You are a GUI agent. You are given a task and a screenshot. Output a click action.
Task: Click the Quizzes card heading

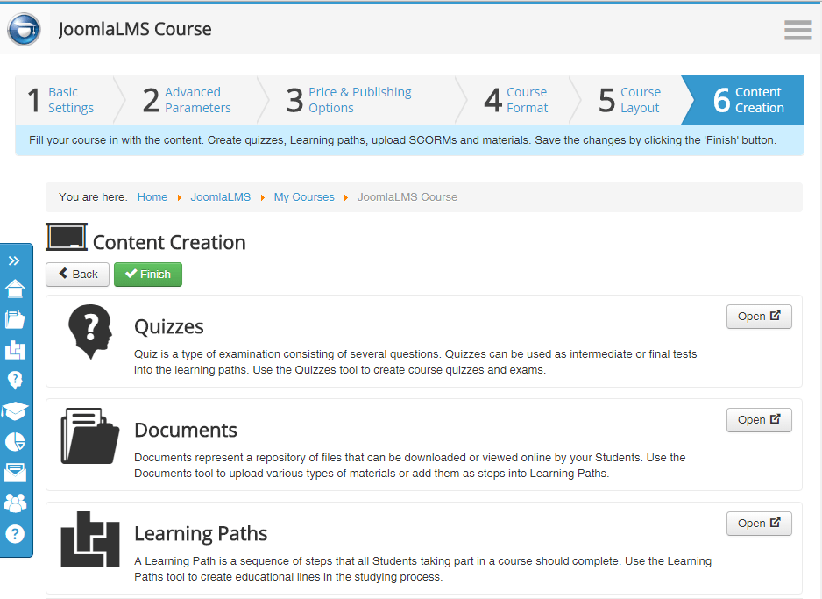coord(169,327)
